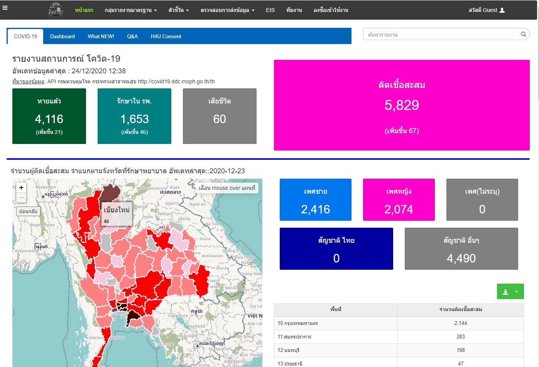Click the ที่มาของข้อมูล source link

[x=29, y=81]
